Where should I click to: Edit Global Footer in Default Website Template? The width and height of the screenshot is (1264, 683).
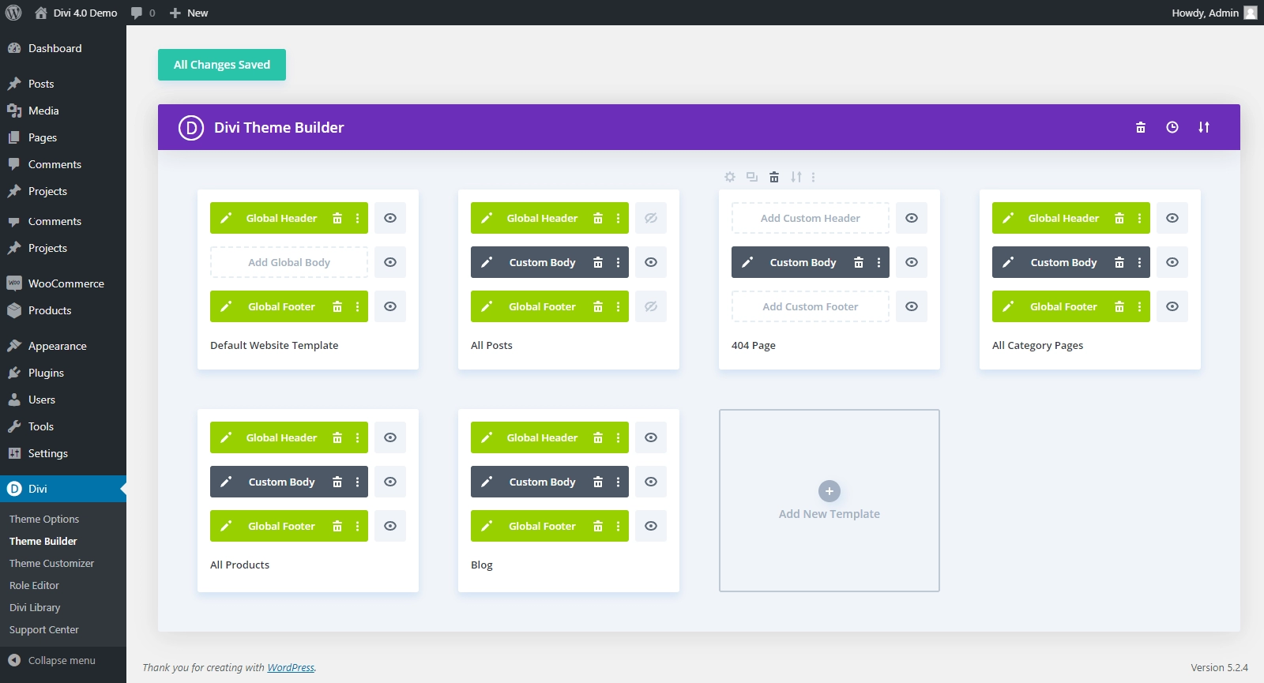(x=226, y=306)
